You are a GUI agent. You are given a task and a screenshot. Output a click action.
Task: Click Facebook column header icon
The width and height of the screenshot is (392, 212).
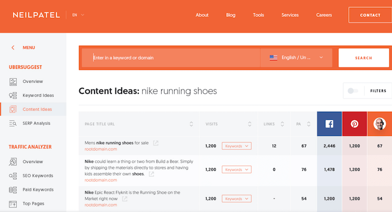329,124
